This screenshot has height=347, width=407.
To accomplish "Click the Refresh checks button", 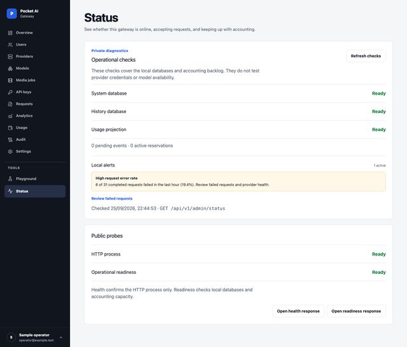I will coord(366,56).
